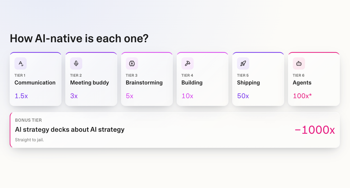The image size is (350, 188).
Task: Open the Shipping tier card title
Action: (248, 83)
